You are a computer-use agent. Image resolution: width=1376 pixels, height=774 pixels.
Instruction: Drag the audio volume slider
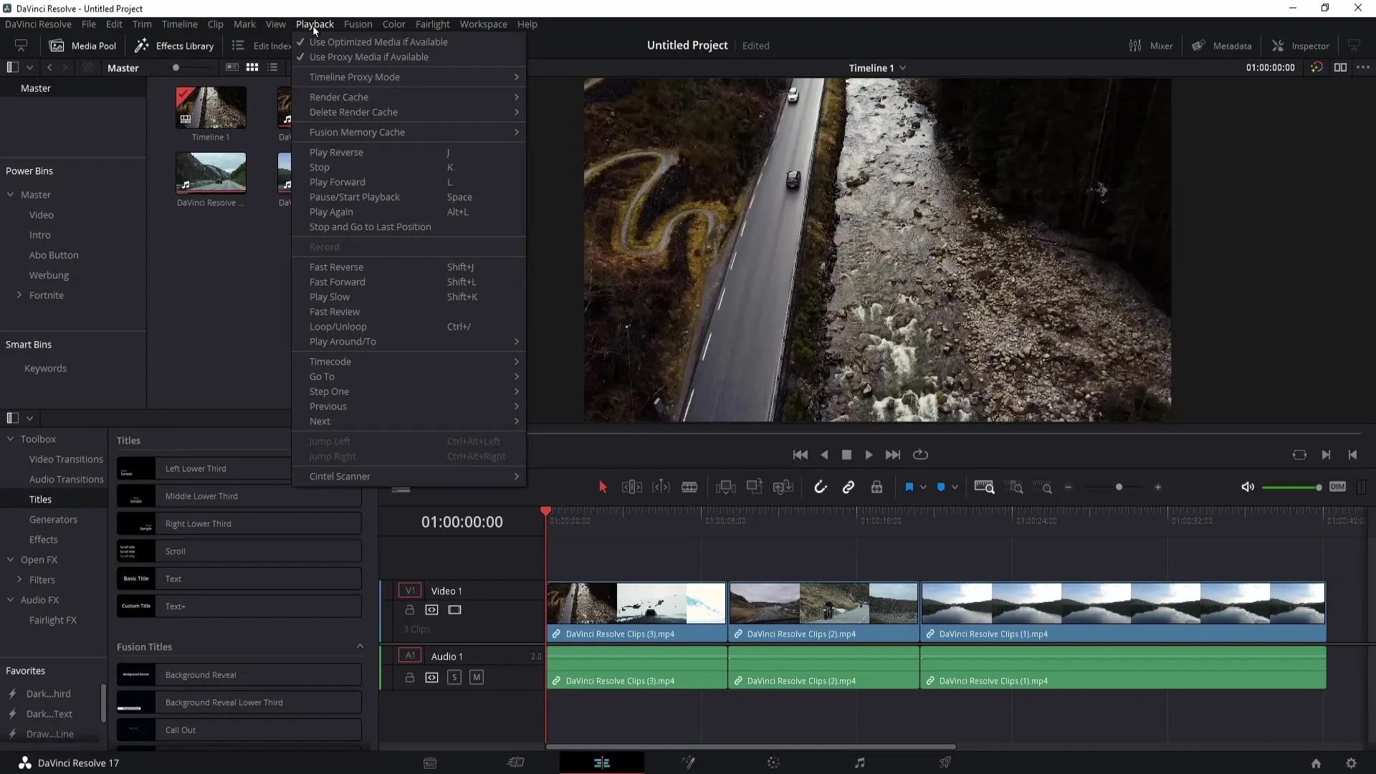1317,487
